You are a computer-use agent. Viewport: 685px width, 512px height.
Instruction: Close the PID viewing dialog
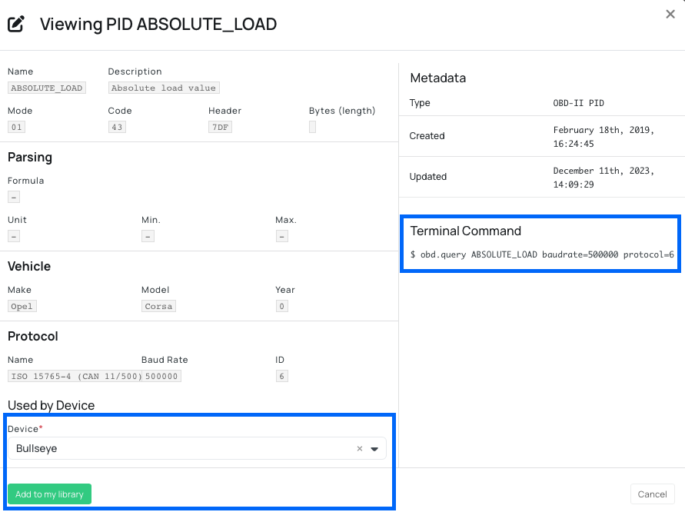point(670,14)
